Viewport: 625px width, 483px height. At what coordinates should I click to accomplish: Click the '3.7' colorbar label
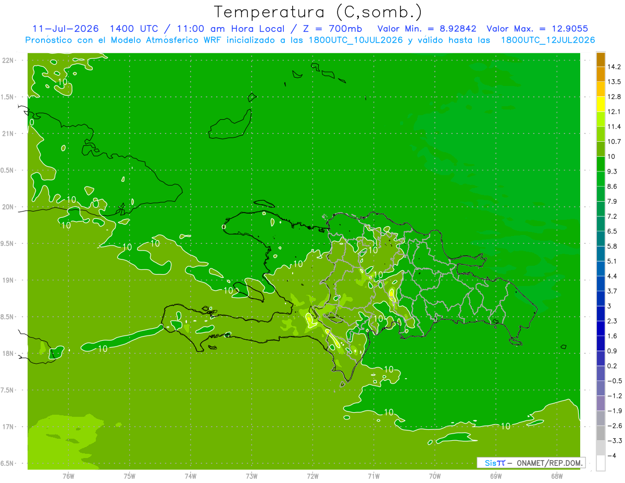click(612, 291)
